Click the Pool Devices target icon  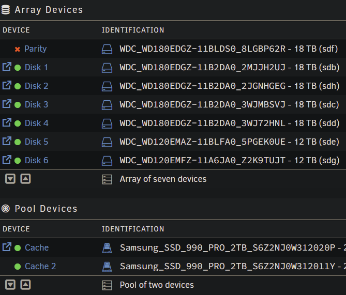6,208
